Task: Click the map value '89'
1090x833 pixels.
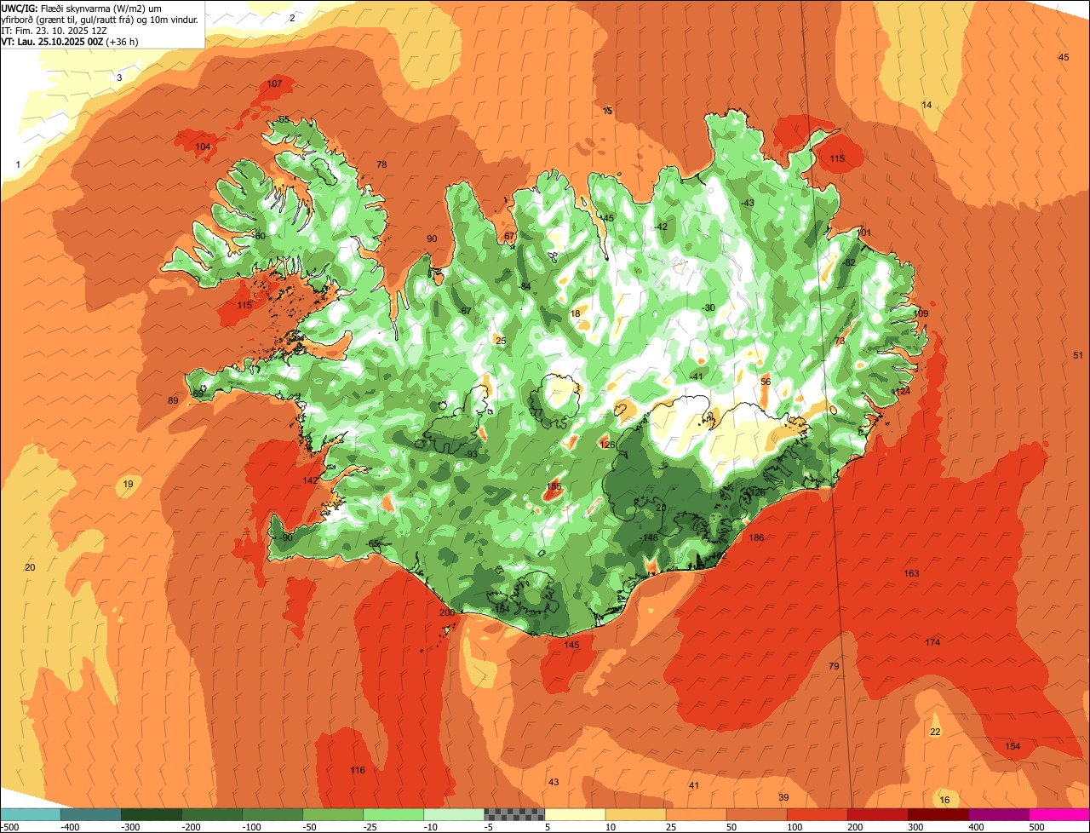Action: click(x=173, y=400)
